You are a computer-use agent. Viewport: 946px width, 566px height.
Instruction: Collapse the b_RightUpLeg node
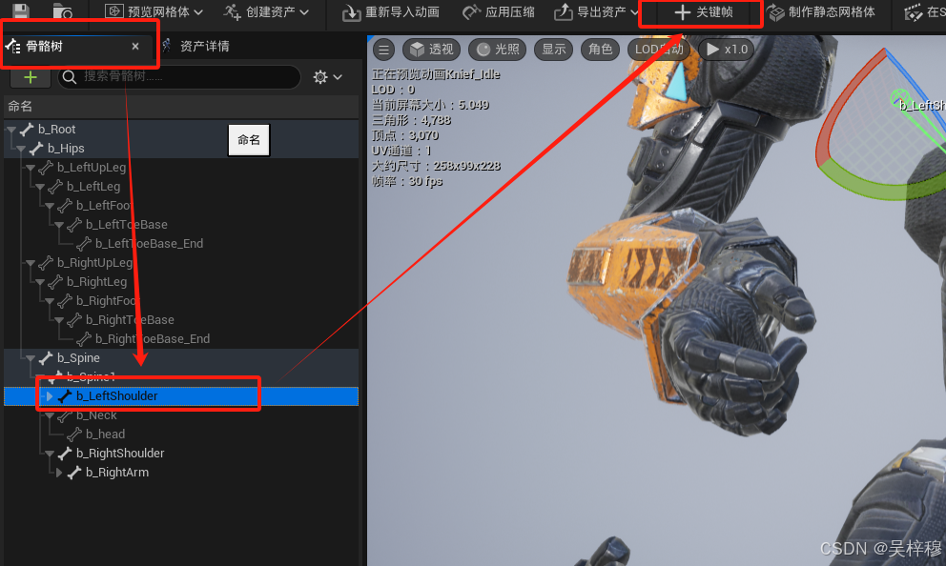click(31, 263)
